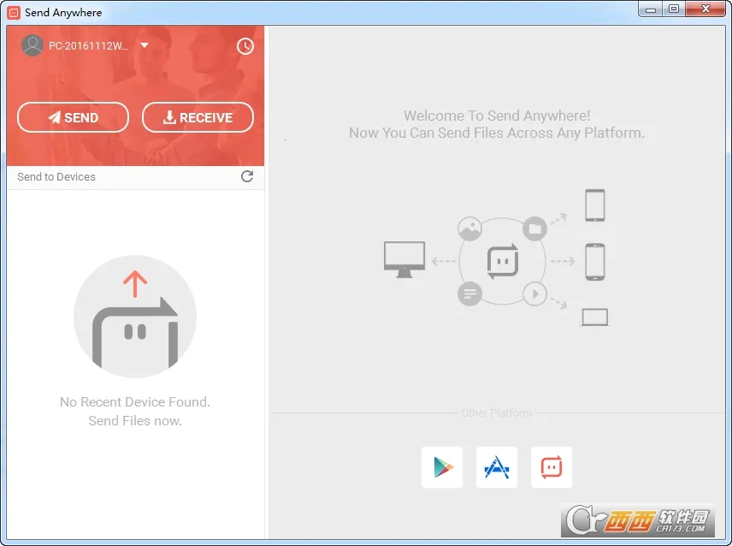The width and height of the screenshot is (732, 546).
Task: Click the Other Platform section divider
Action: click(497, 412)
